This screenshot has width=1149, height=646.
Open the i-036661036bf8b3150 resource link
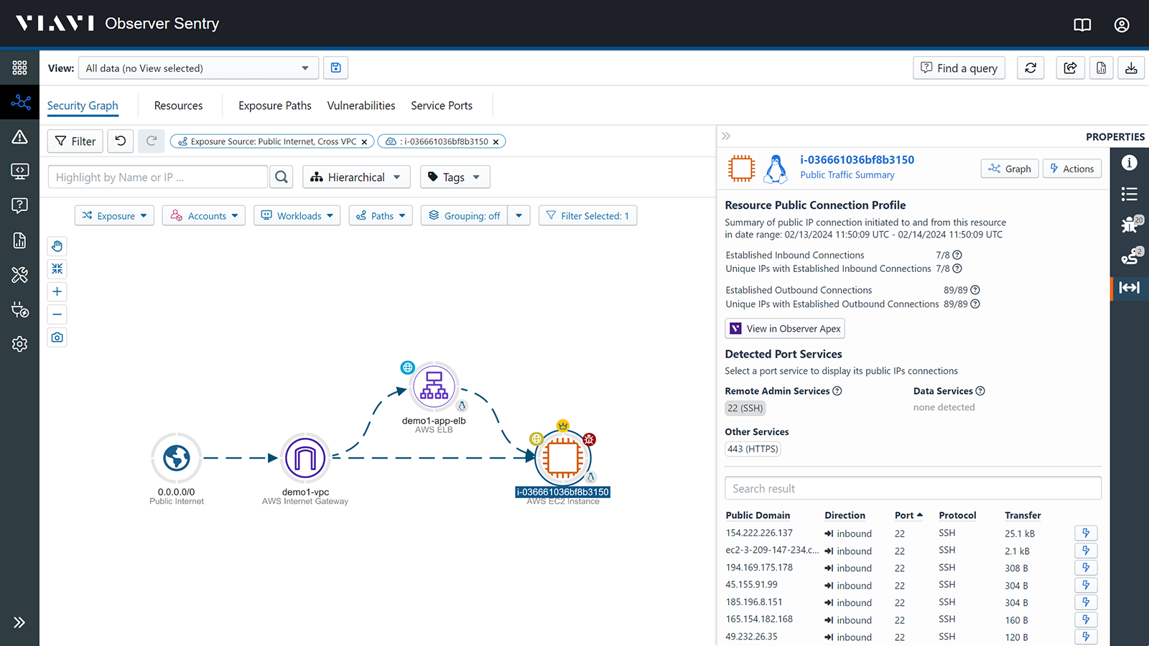[x=857, y=159]
